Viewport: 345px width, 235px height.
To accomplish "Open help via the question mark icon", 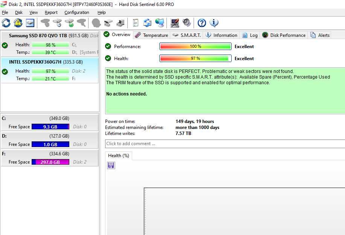I will [202, 23].
